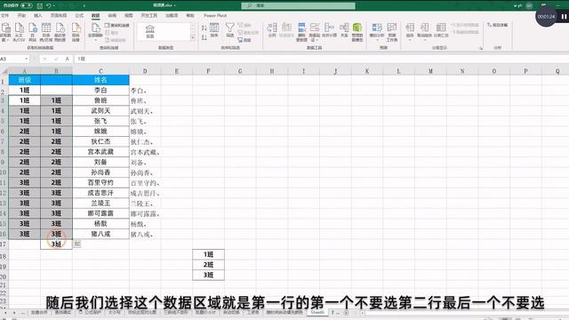
Task: Switch to the active Sheet6 tab
Action: tap(317, 312)
